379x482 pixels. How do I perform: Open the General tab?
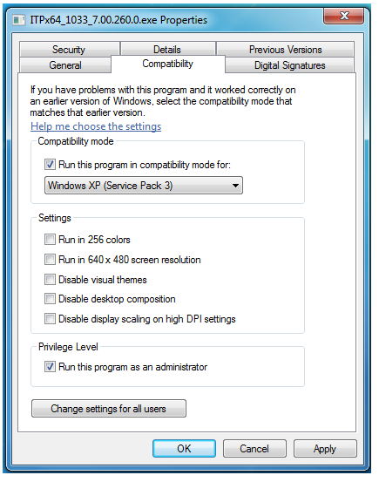tap(65, 64)
